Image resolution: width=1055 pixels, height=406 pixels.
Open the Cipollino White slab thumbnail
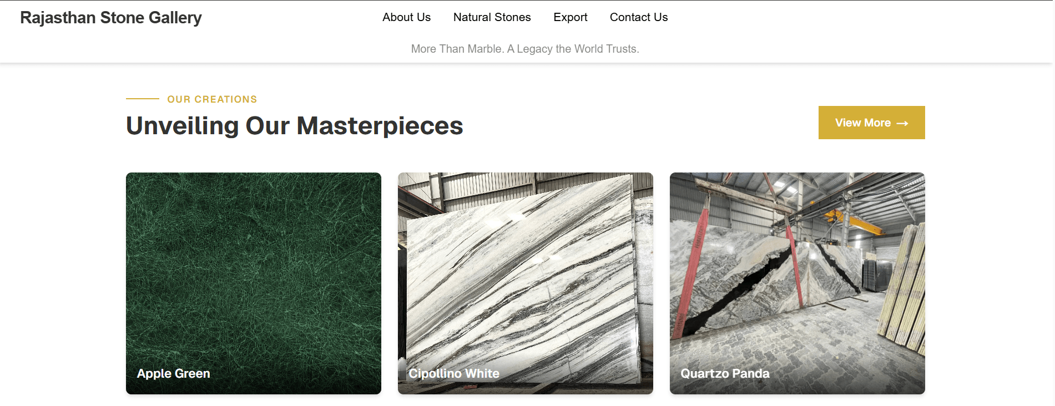tap(526, 283)
